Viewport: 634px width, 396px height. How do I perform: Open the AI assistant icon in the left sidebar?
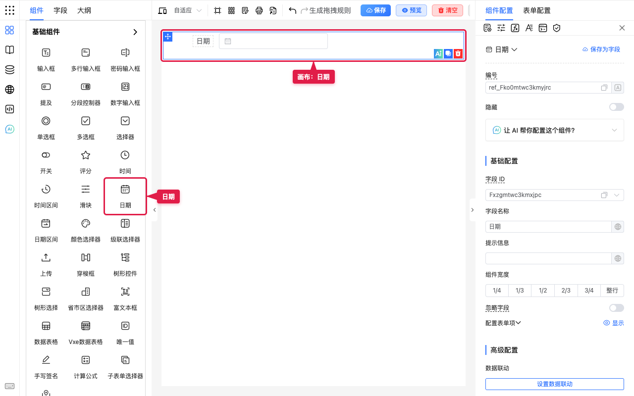click(9, 129)
